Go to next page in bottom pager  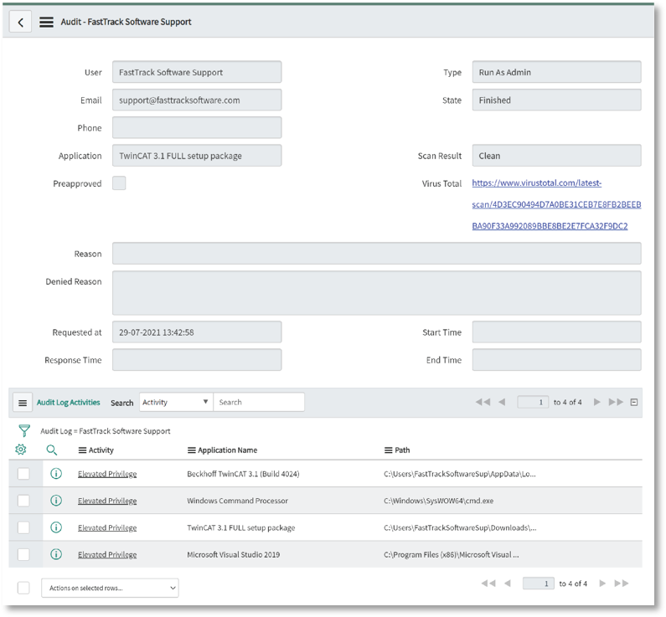coord(602,583)
